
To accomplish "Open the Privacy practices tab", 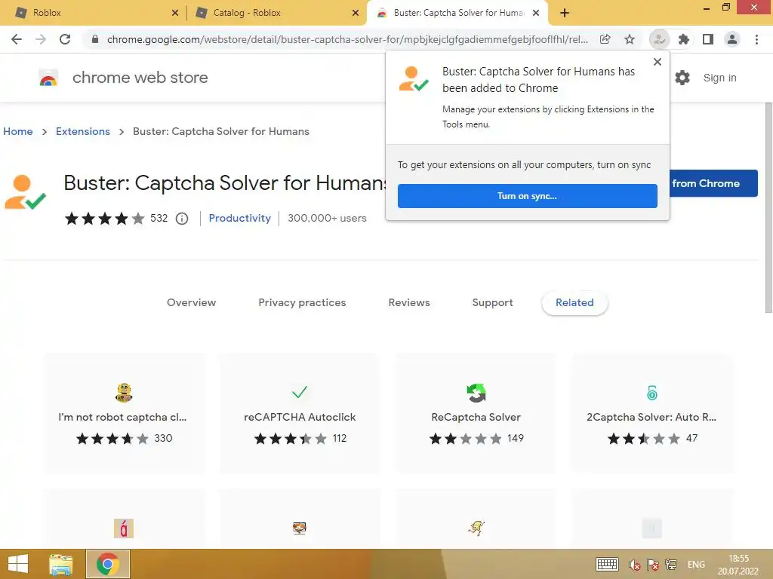I will [x=302, y=303].
